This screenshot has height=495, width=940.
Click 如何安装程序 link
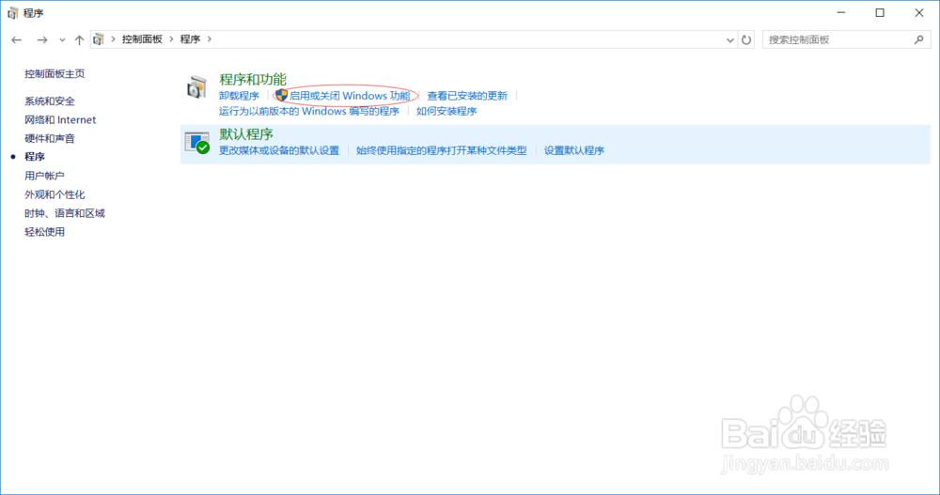446,112
